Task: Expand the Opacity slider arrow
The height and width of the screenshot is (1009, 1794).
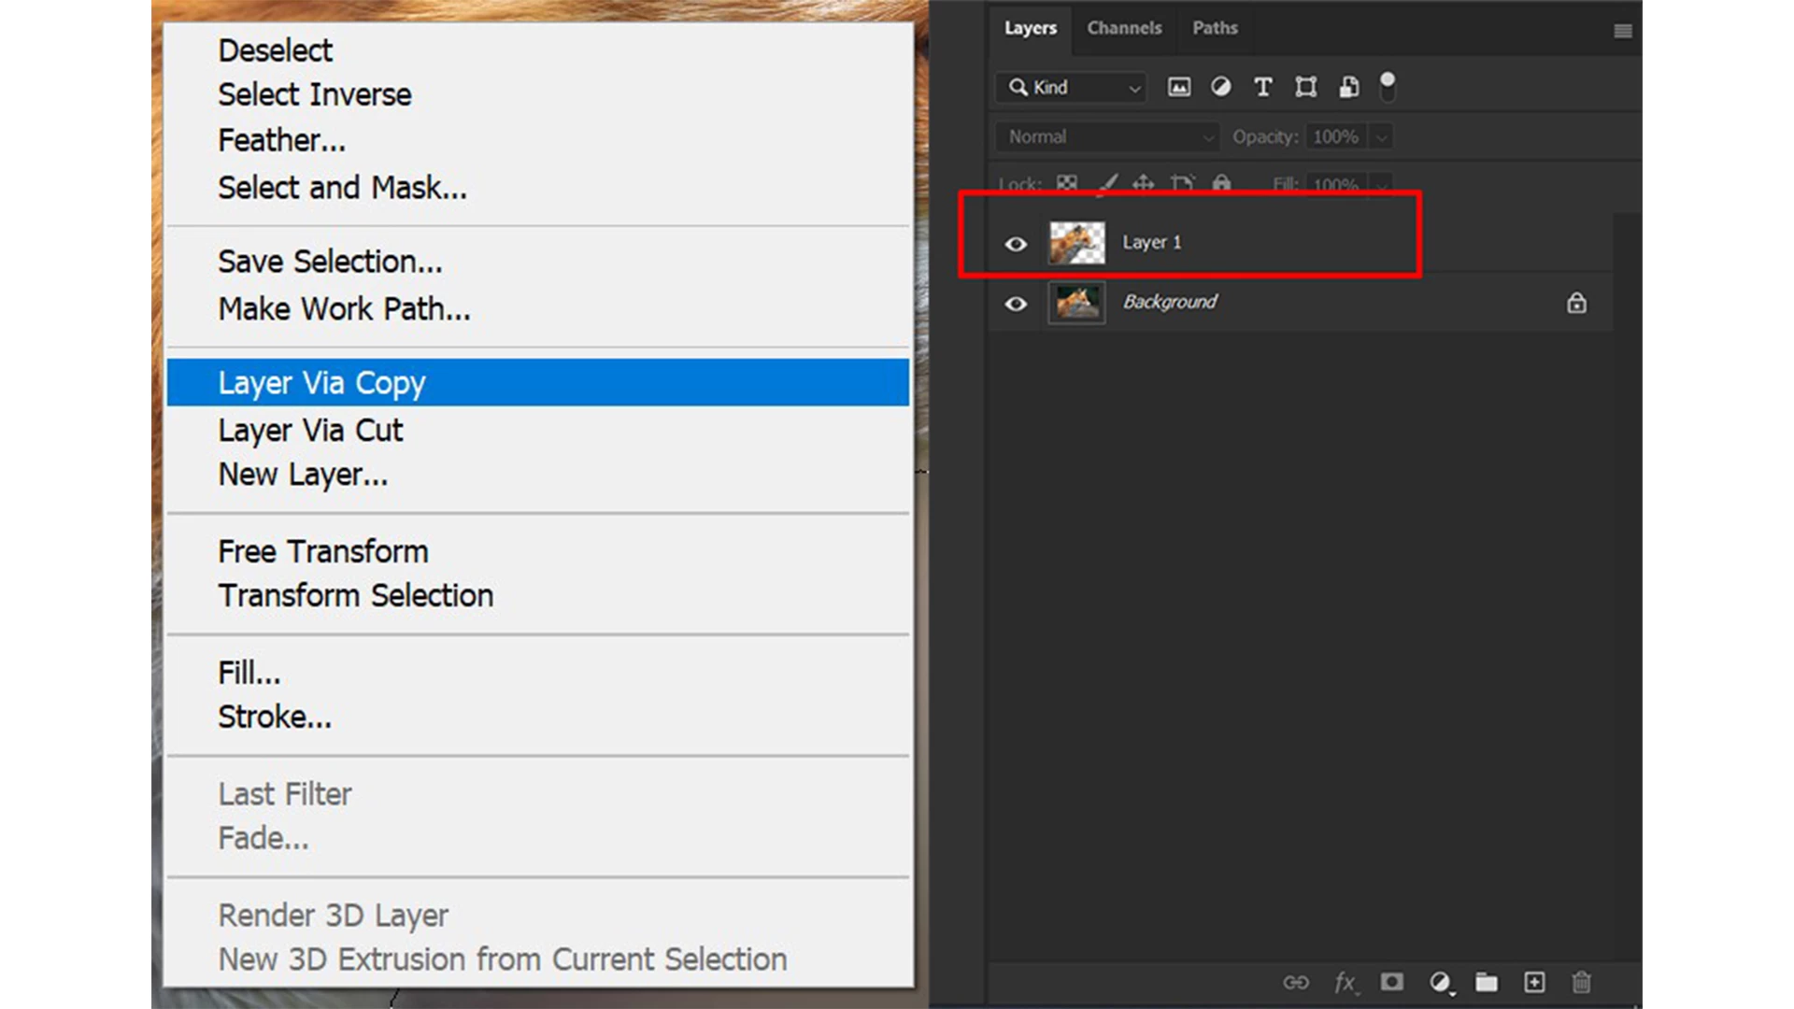Action: click(x=1381, y=137)
